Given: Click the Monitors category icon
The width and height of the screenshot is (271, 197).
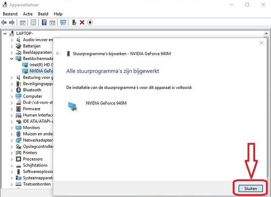Looking at the screenshot, I should tap(18, 128).
